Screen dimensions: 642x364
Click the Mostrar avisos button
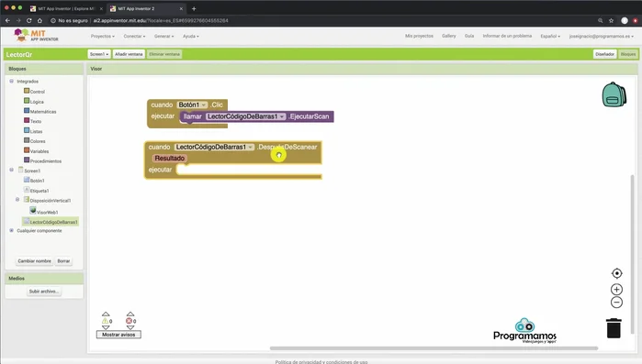pos(118,335)
